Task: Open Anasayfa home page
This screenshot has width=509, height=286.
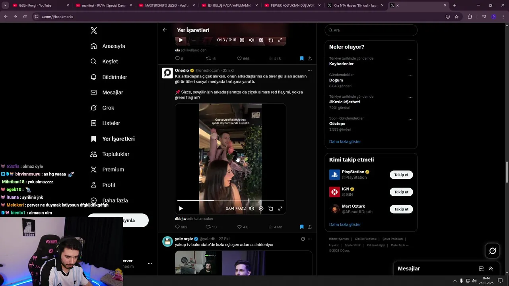Action: (108, 46)
